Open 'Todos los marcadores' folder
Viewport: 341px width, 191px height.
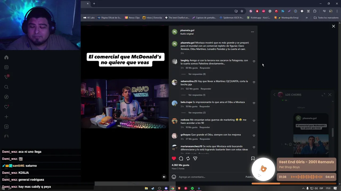click(x=326, y=18)
